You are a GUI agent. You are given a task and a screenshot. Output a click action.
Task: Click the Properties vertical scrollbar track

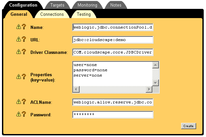156,74
